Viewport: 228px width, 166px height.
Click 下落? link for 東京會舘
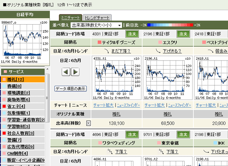172,152
